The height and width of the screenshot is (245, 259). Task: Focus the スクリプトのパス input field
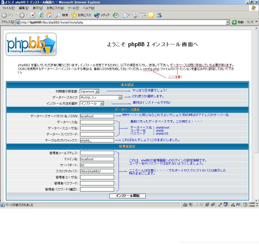point(97,171)
